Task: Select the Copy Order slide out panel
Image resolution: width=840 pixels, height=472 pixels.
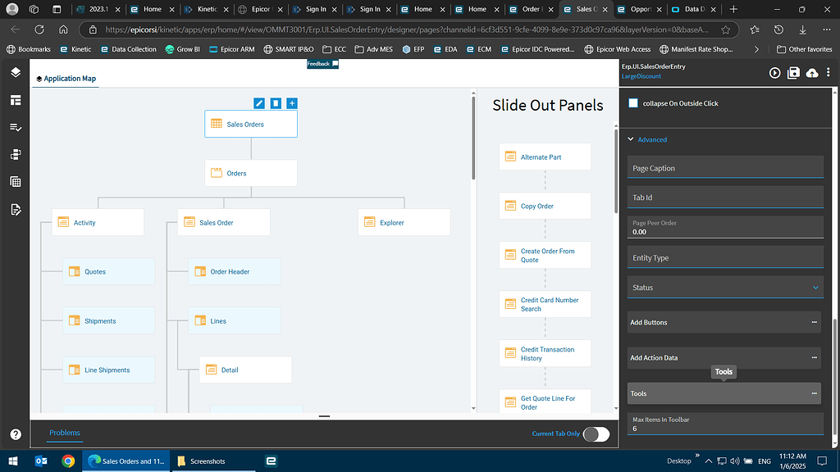Action: 545,206
